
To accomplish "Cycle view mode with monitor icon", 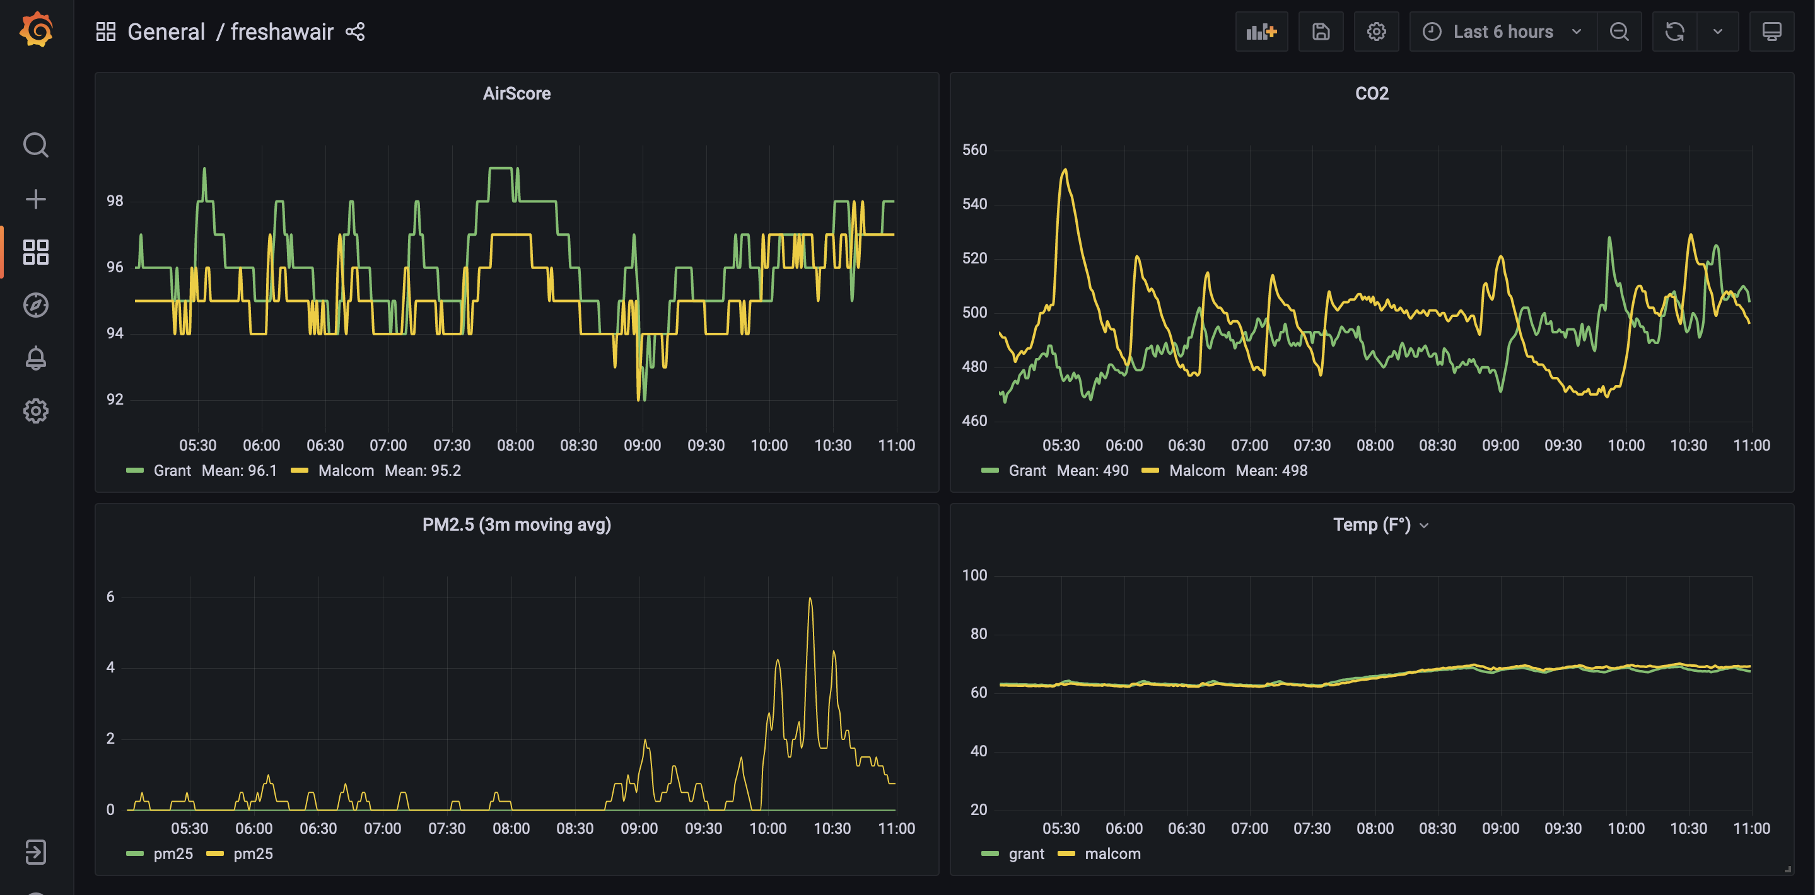I will (x=1771, y=32).
